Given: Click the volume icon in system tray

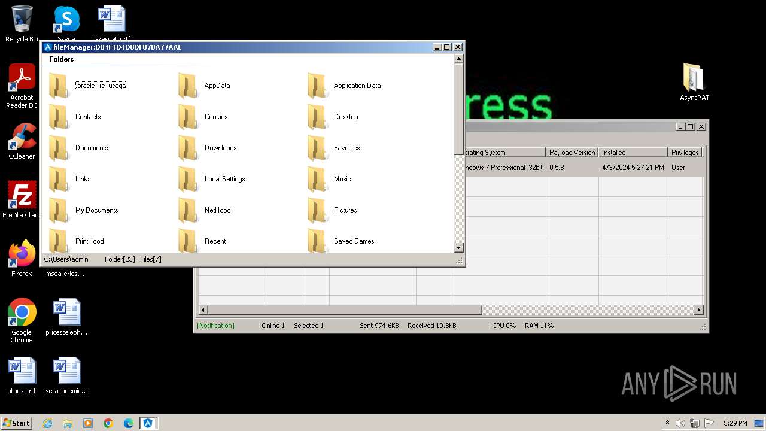Looking at the screenshot, I should pos(680,423).
